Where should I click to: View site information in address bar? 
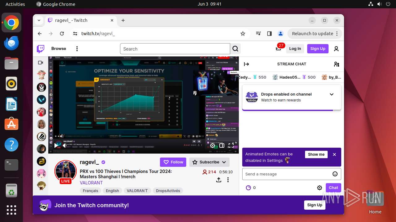pyautogui.click(x=75, y=34)
